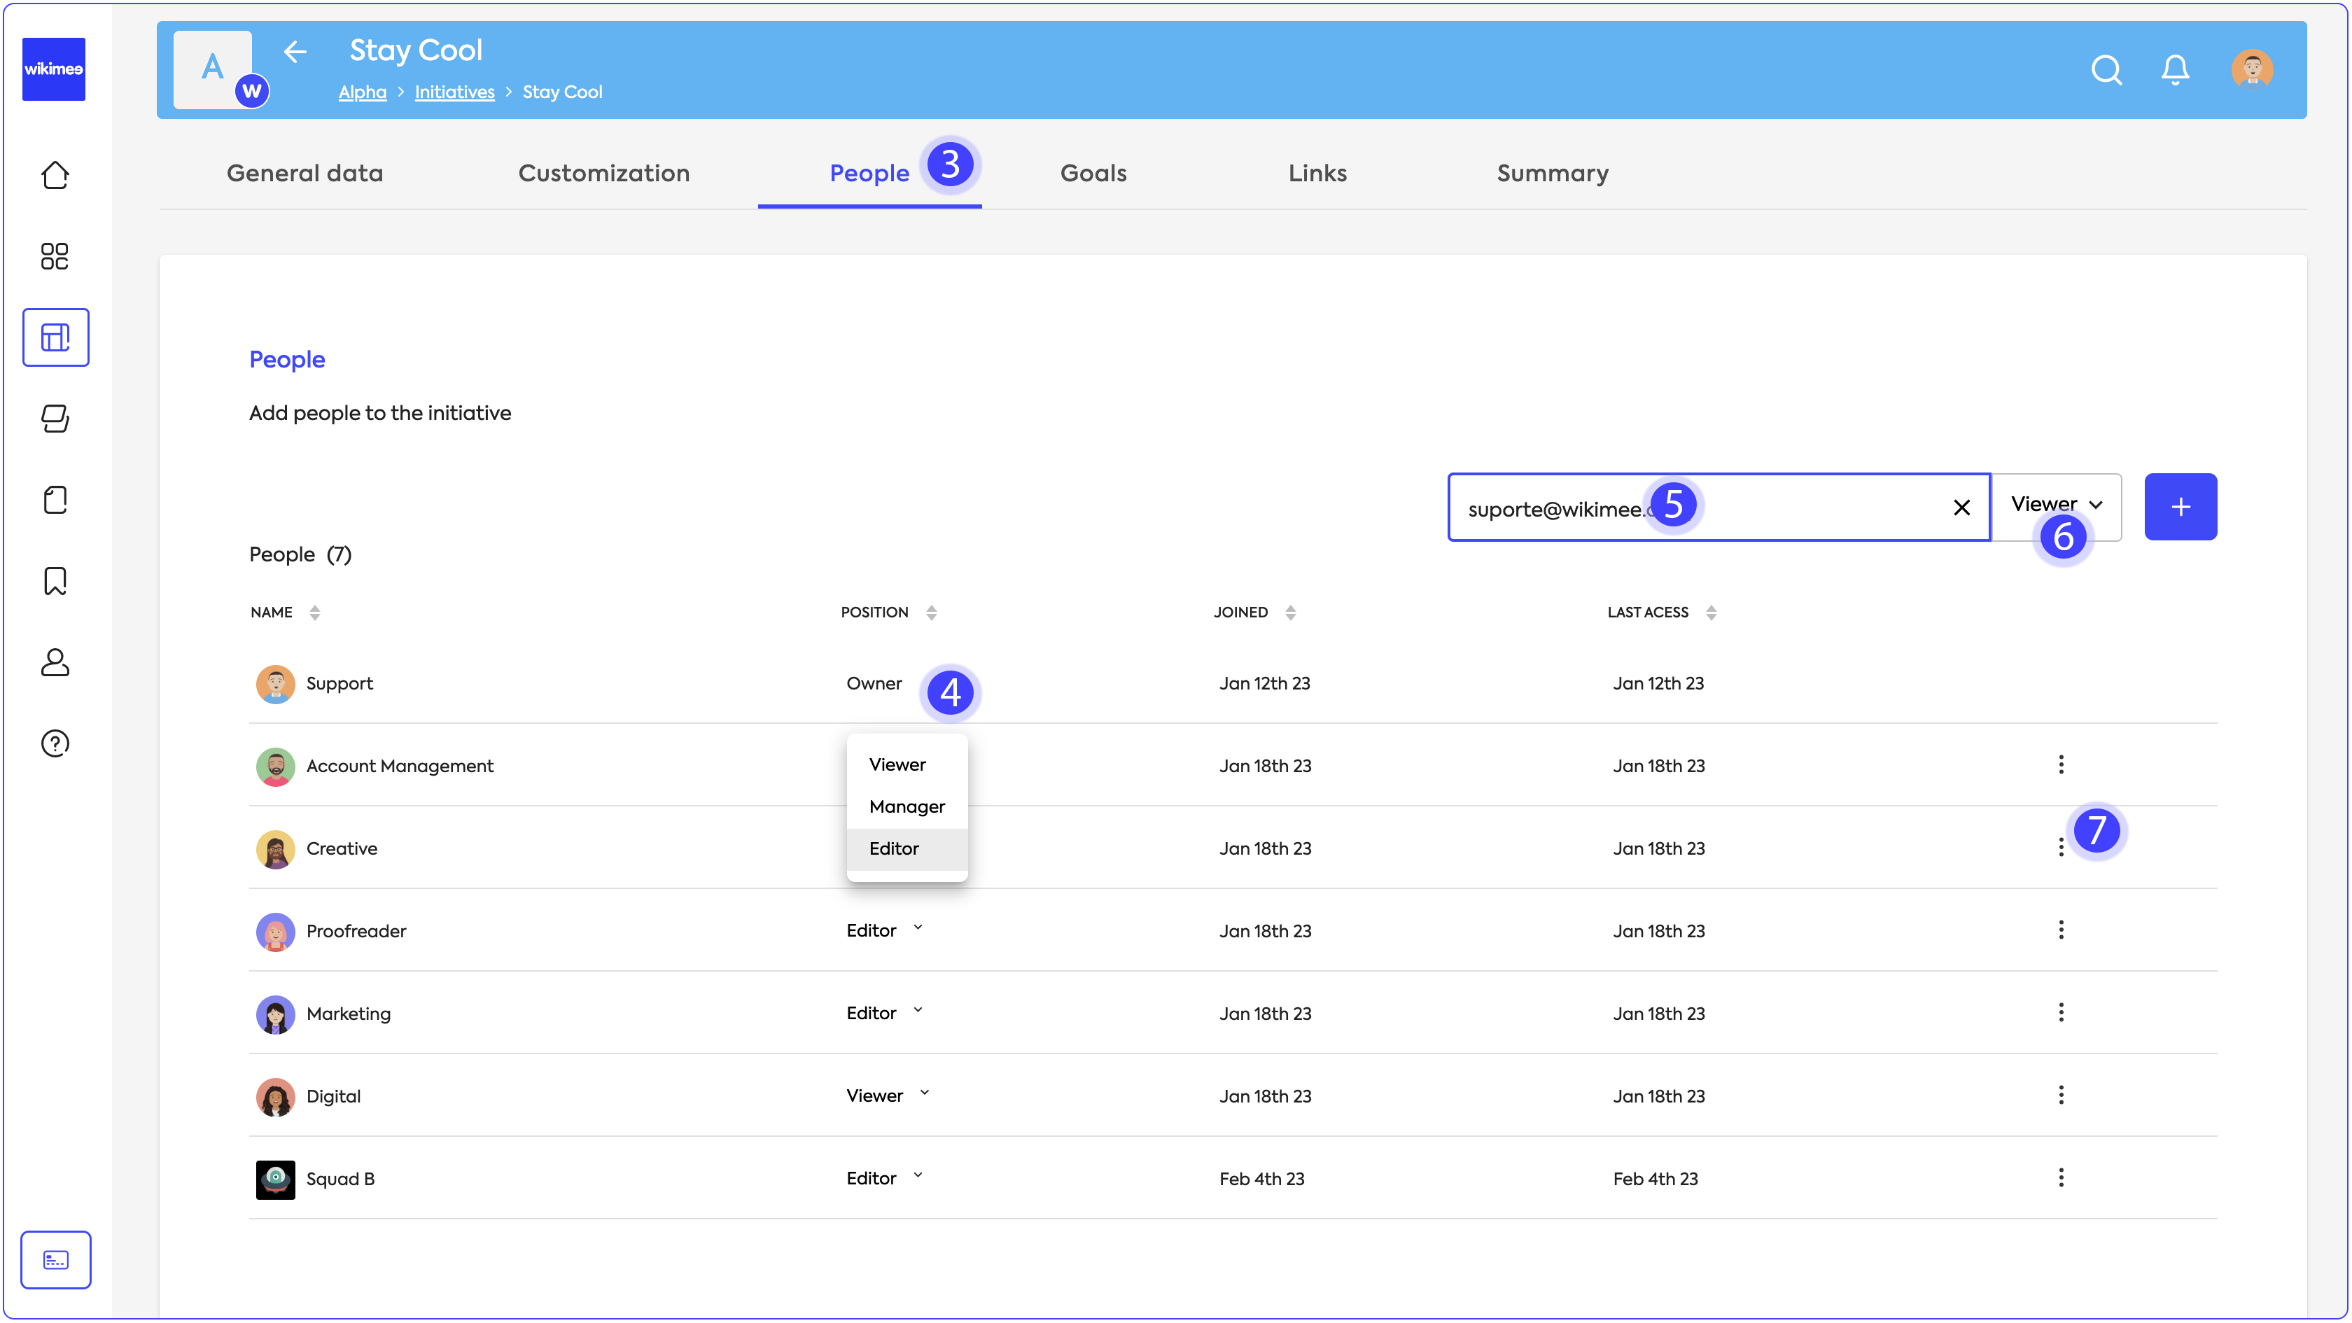Image resolution: width=2352 pixels, height=1323 pixels.
Task: Clear the email field with X icon
Action: pyautogui.click(x=1961, y=507)
